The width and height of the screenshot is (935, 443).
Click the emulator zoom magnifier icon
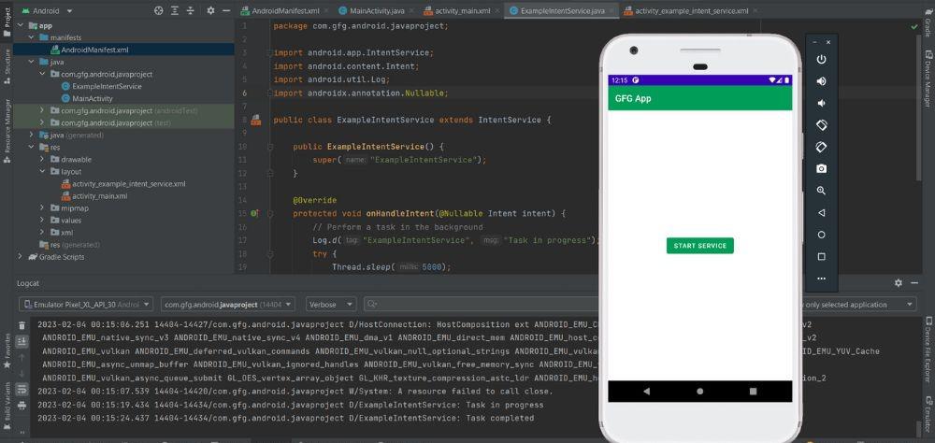coord(821,191)
